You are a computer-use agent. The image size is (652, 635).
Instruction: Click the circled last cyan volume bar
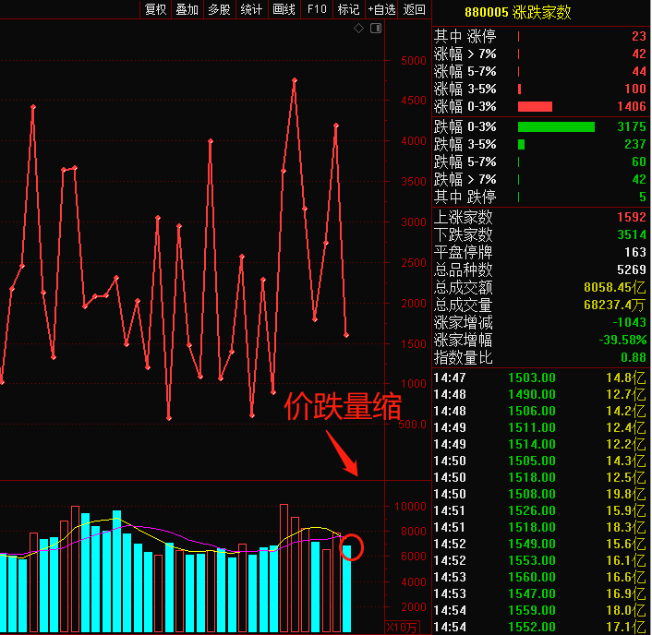[347, 588]
